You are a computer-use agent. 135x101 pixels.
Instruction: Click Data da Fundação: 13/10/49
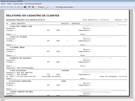click(113, 76)
